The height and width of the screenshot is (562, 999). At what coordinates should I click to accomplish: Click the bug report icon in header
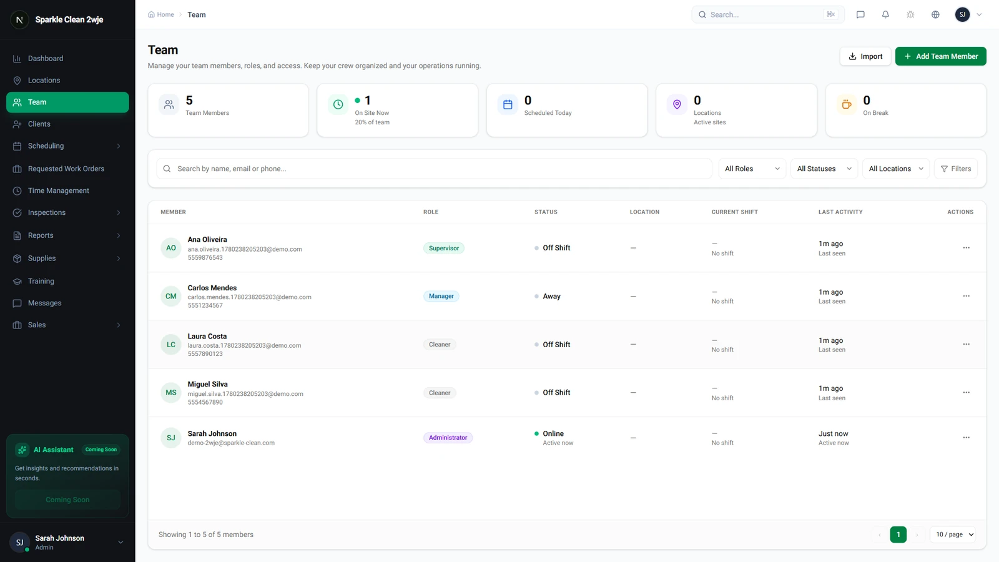point(910,14)
